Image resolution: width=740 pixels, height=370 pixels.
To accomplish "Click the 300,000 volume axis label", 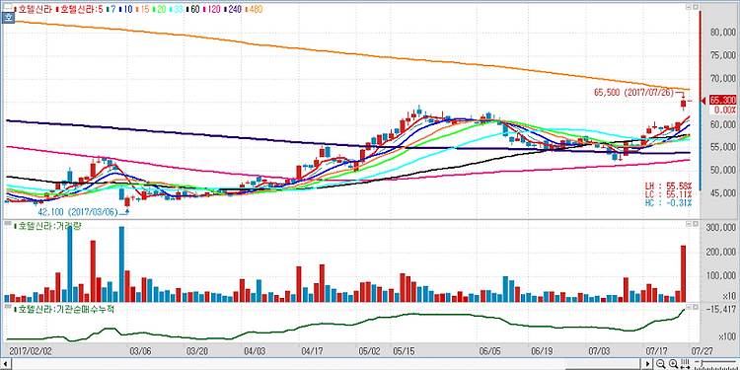I will 721,229.
